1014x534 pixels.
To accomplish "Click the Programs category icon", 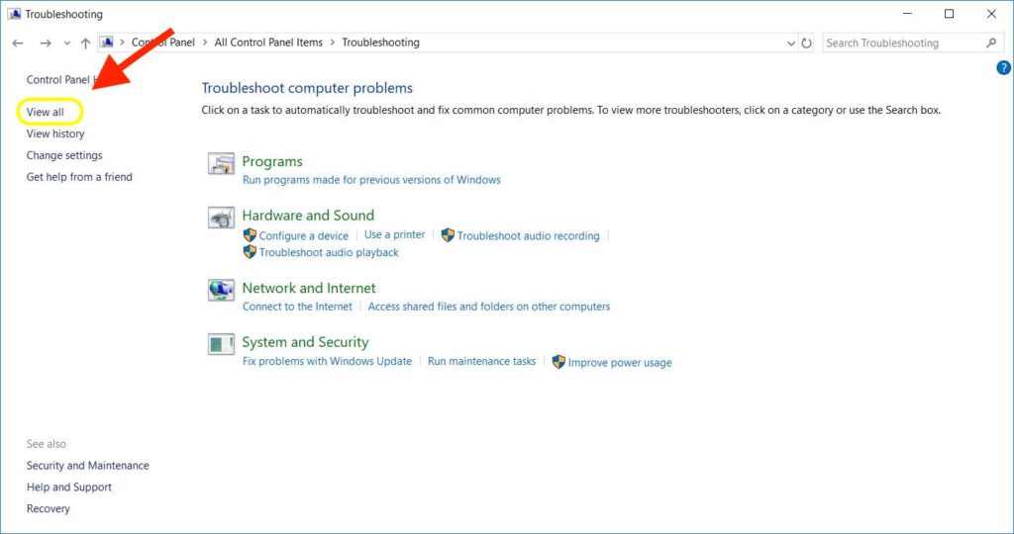I will coord(221,164).
